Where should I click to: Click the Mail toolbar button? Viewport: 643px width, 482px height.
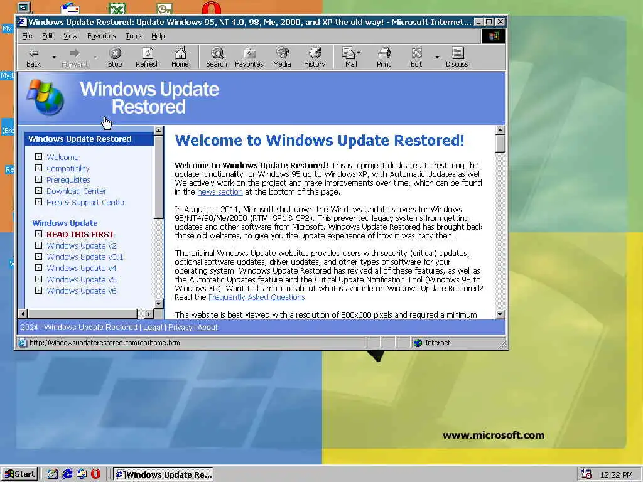tap(350, 57)
